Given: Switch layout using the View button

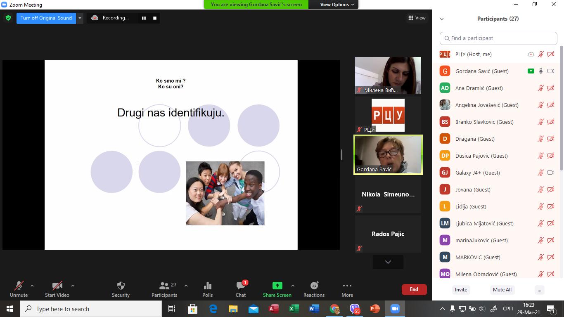Looking at the screenshot, I should tap(417, 18).
